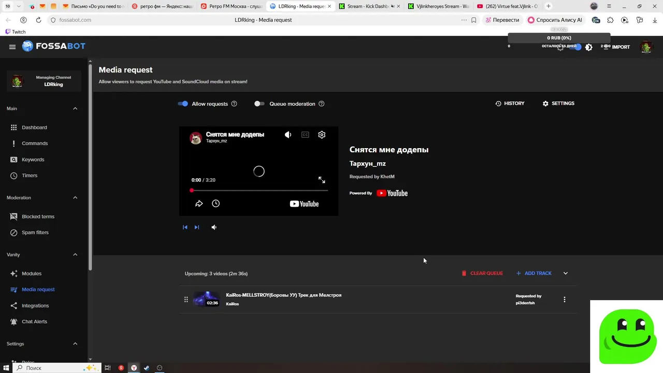Show help for Allow requests
Screen dimensions: 663x373
(234, 104)
